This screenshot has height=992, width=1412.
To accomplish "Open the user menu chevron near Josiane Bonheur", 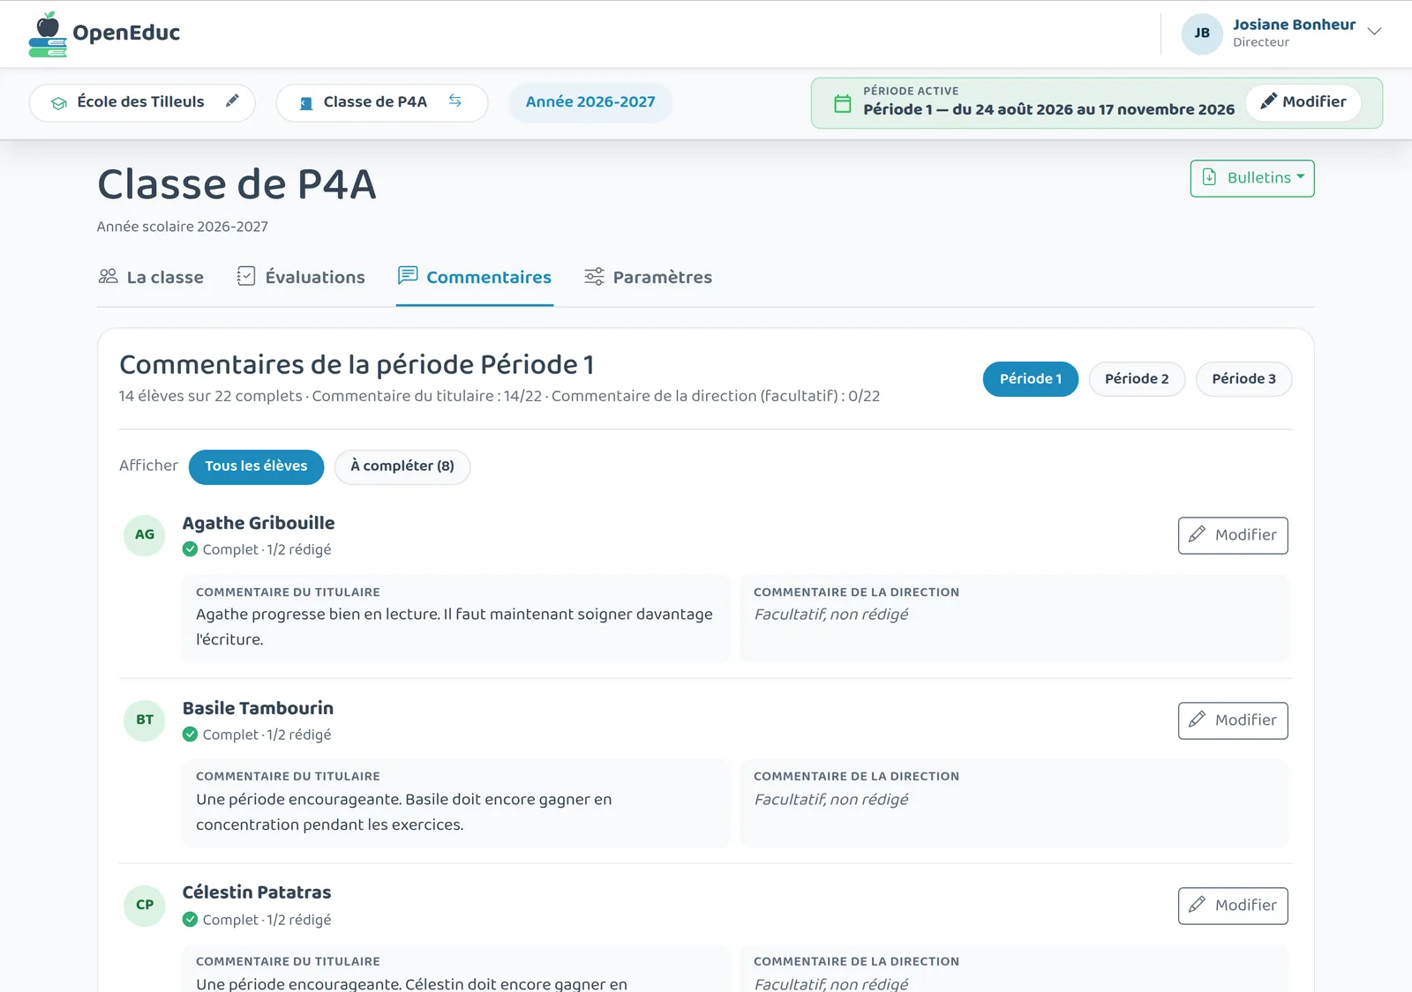I will [1374, 32].
